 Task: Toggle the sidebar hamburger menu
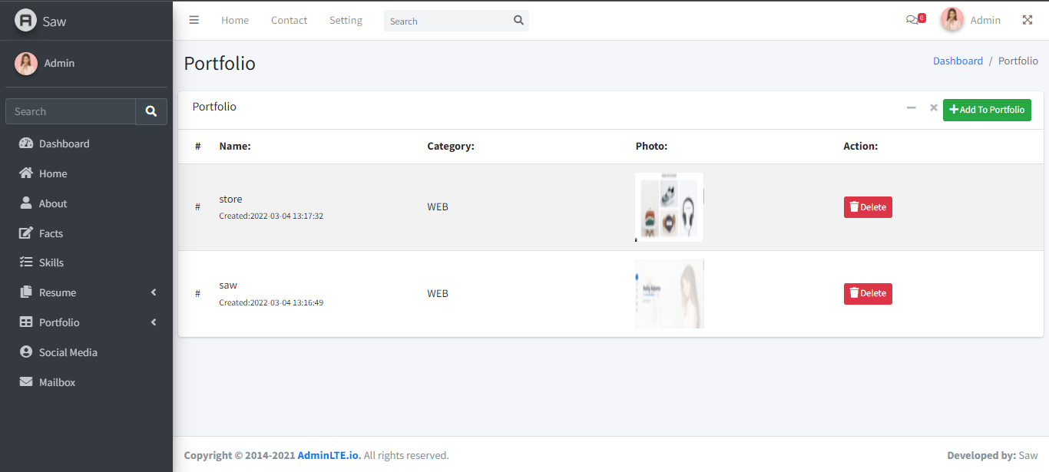(x=194, y=20)
